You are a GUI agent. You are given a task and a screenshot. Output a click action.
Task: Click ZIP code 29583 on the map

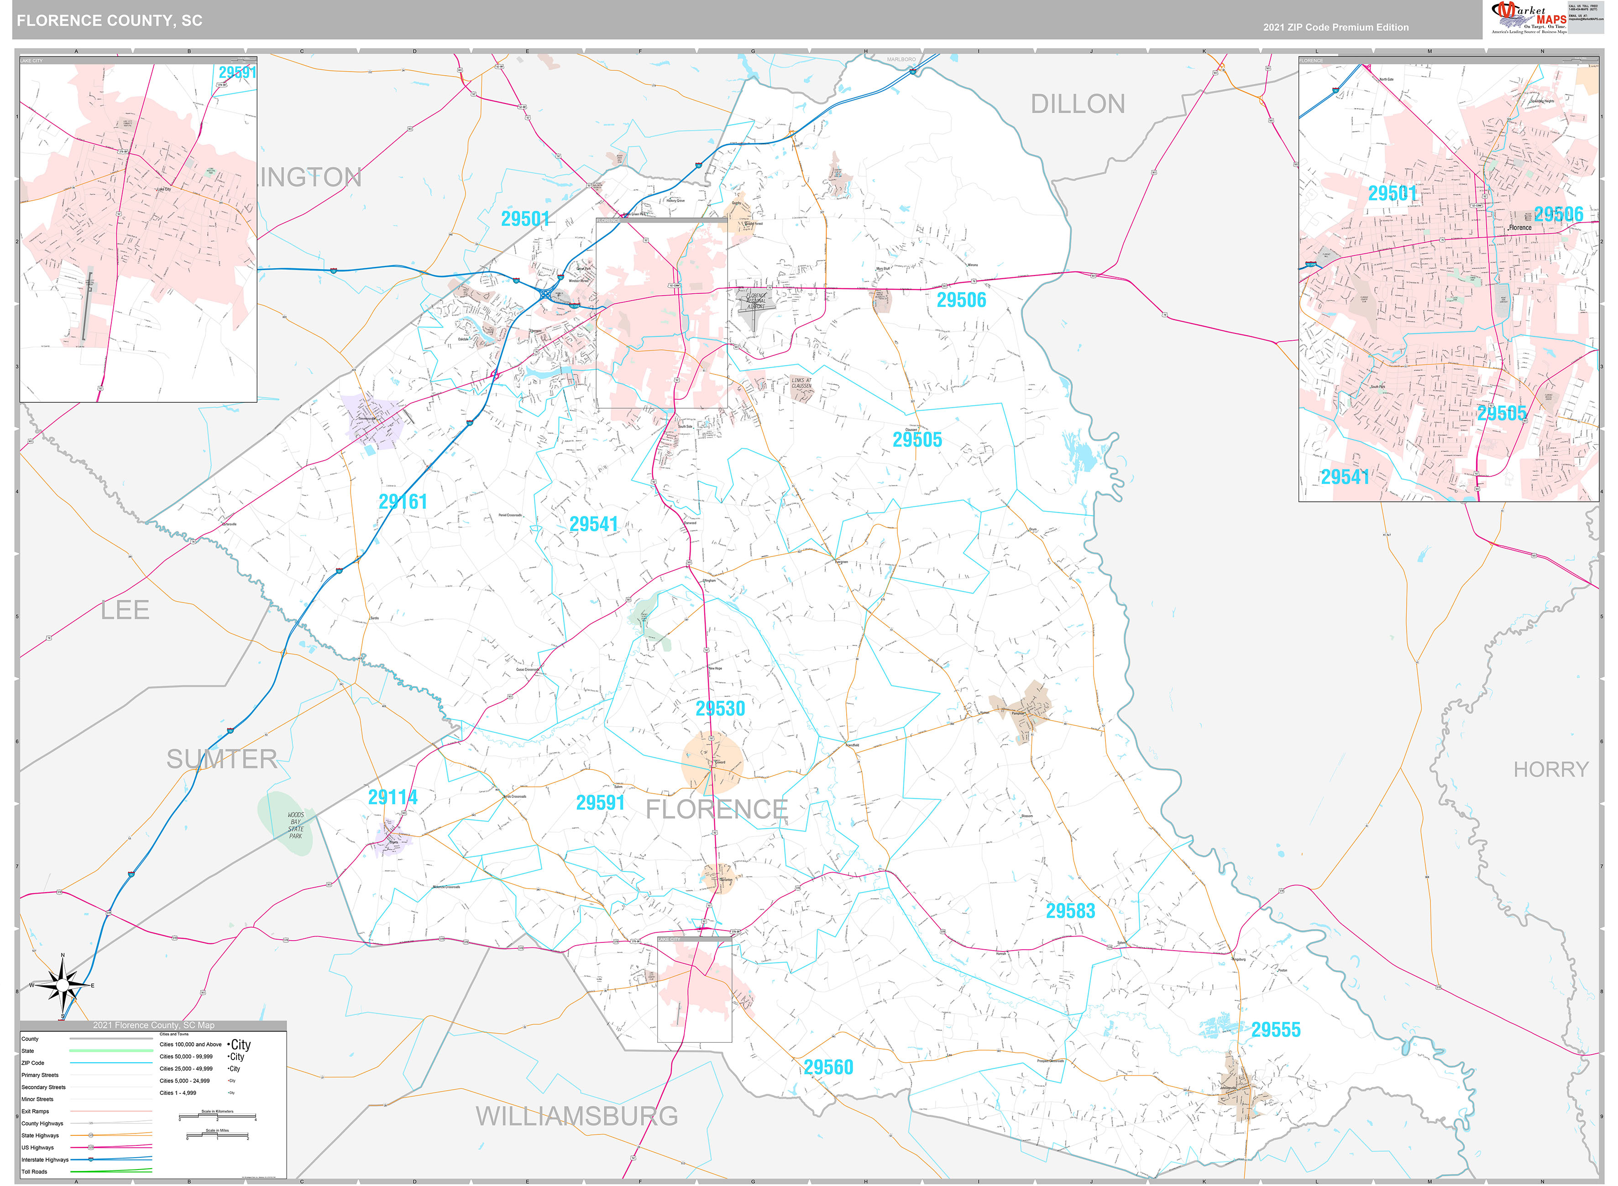[1071, 911]
